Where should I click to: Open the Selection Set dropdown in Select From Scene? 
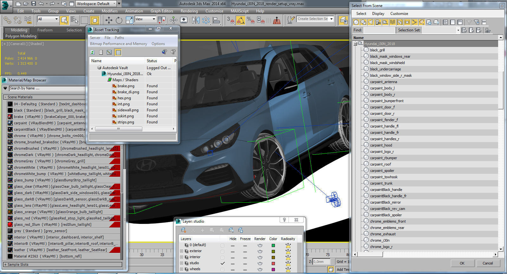pos(458,30)
